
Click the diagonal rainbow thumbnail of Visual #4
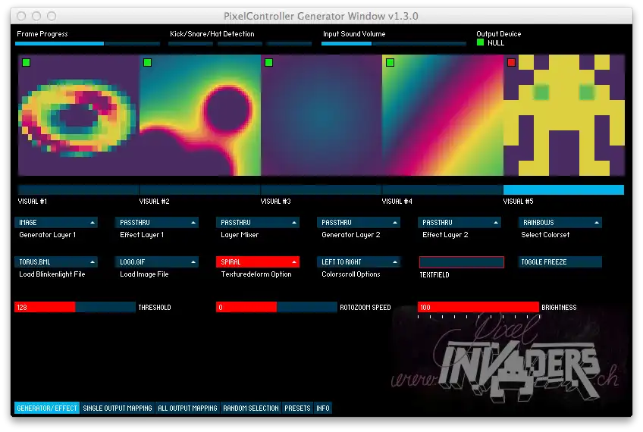pyautogui.click(x=443, y=115)
